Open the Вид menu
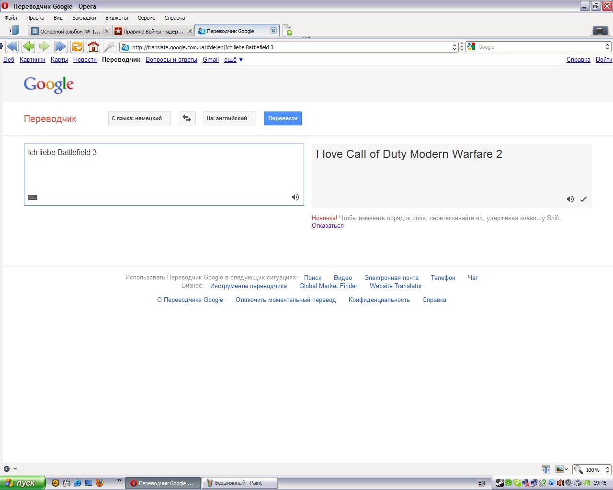Image resolution: width=613 pixels, height=490 pixels. [x=58, y=18]
